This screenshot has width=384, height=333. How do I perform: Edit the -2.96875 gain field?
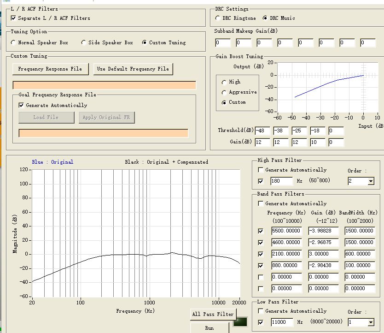(323, 242)
